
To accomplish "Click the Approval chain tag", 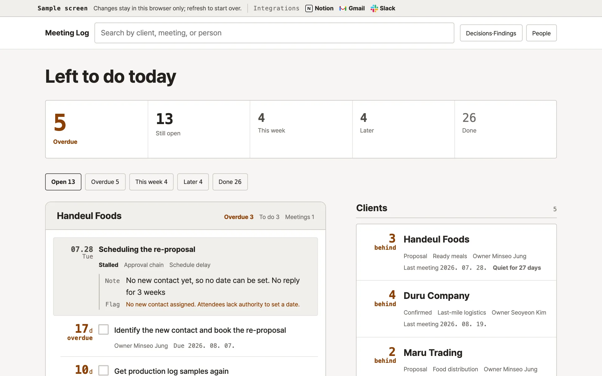I will pyautogui.click(x=144, y=265).
